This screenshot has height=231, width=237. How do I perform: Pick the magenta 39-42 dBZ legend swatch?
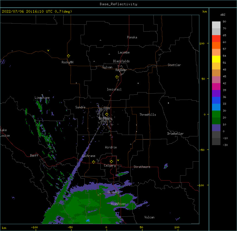(x=216, y=86)
